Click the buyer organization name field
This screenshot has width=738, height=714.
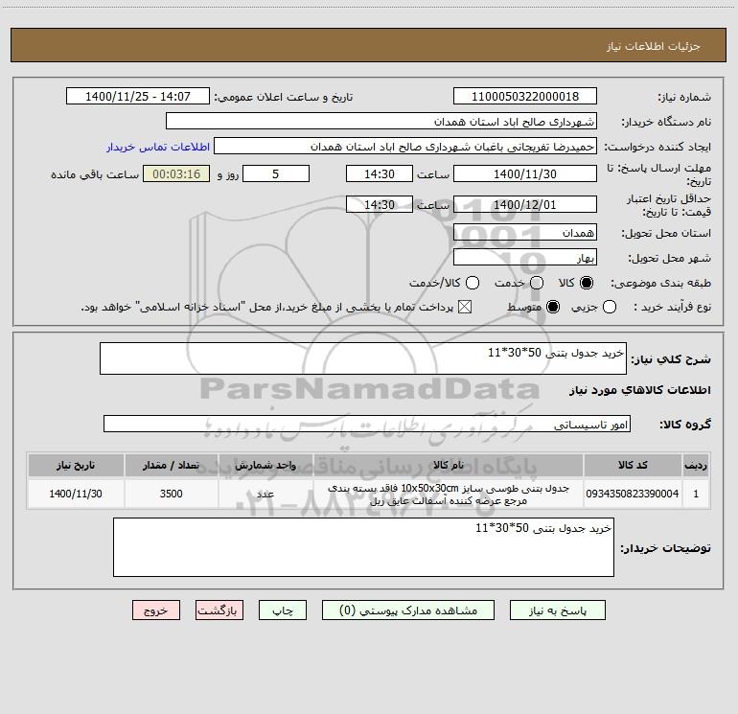click(381, 122)
